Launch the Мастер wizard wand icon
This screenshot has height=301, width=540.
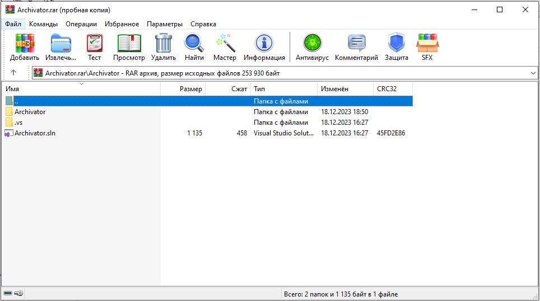click(225, 43)
